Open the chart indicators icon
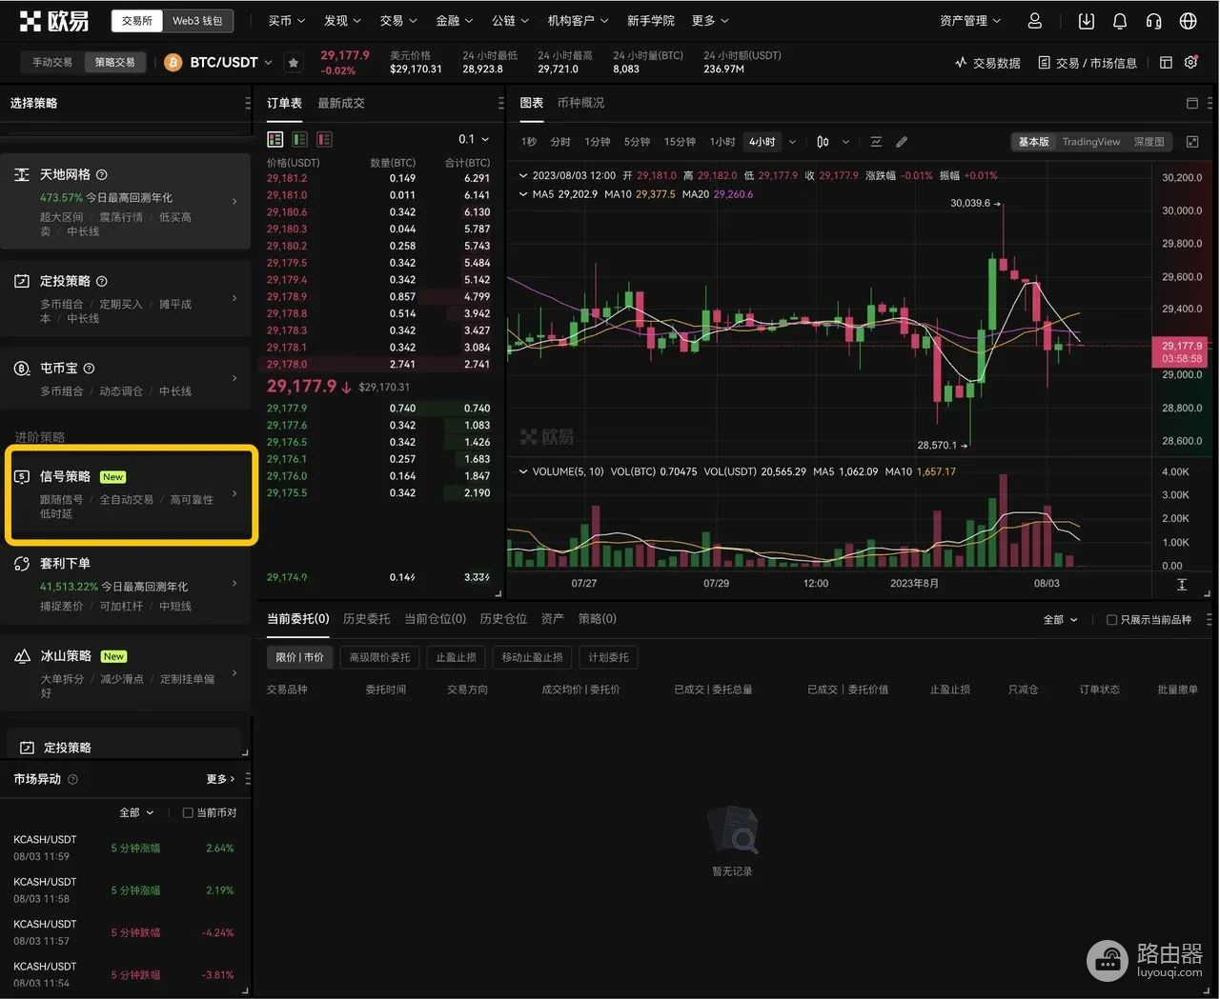 coord(876,142)
